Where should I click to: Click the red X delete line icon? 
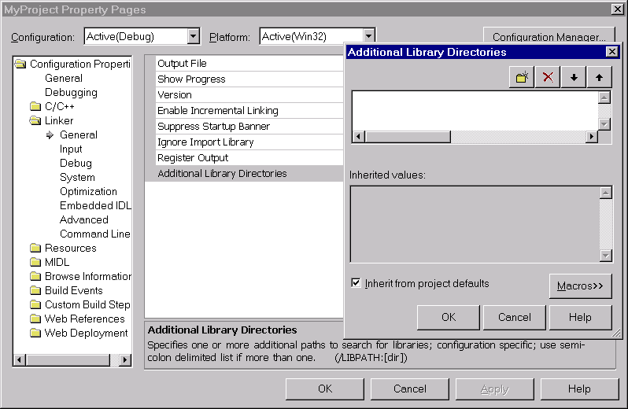(x=548, y=77)
